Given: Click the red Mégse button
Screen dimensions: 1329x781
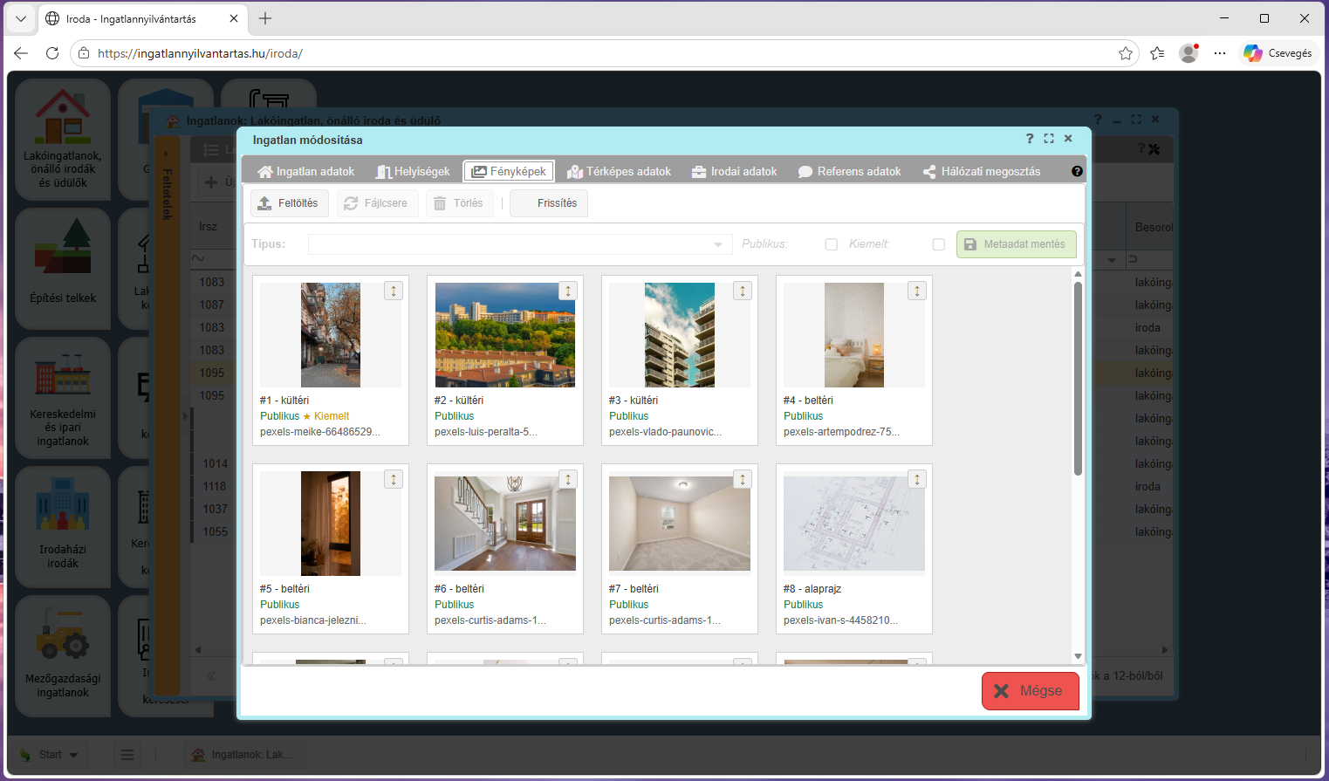Looking at the screenshot, I should tap(1031, 691).
